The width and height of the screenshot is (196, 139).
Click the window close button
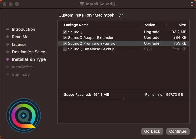5,4
